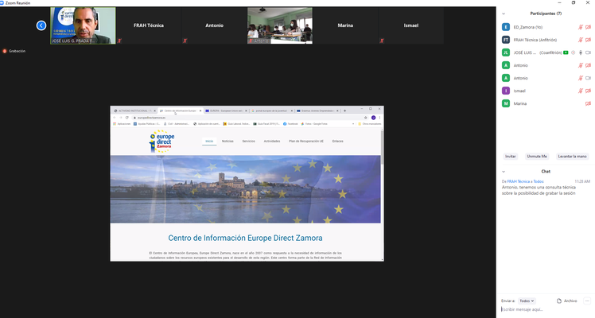595x318 pixels.
Task: Click the ED_Zamora avatar in participants list
Action: tap(506, 27)
